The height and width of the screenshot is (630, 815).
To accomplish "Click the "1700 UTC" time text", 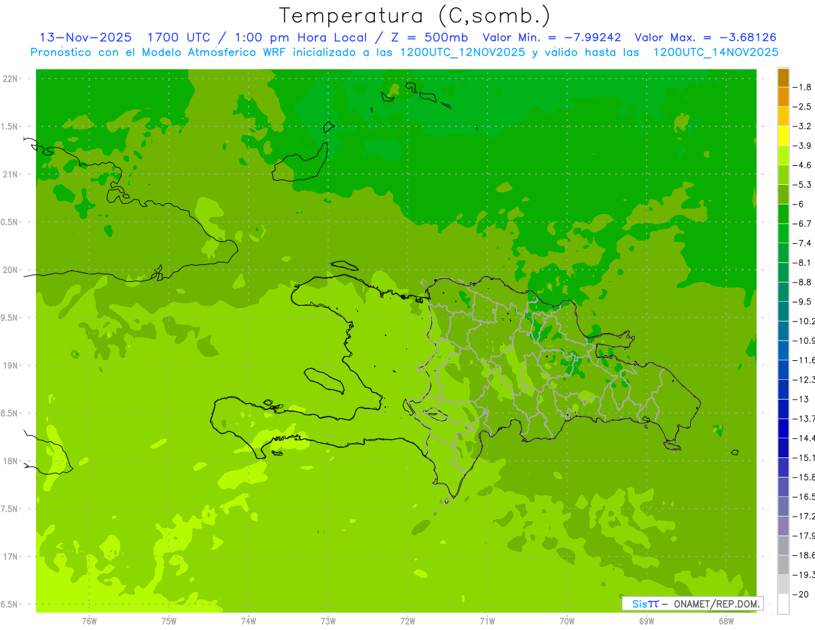I will click(178, 37).
